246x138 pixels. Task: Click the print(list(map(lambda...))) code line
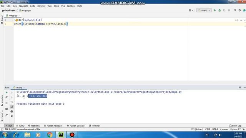coord(41,24)
